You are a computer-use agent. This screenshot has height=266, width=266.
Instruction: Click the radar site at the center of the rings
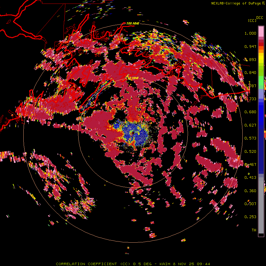point(133,133)
